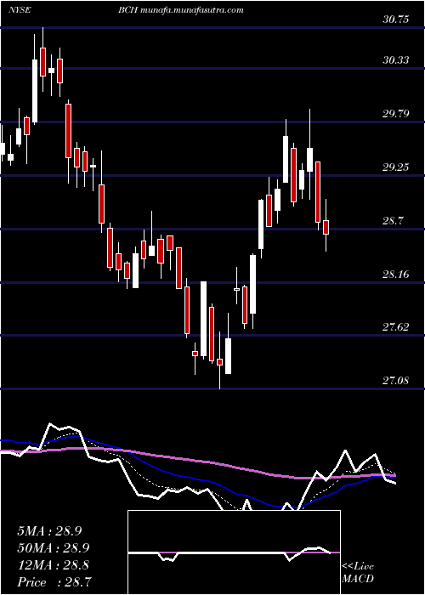Click the last red candlestick near 28.7
425x595 pixels.
click(326, 227)
